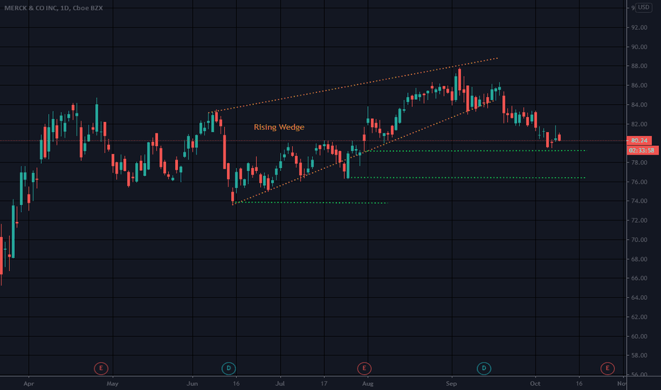Select the green dotted line near 73.80
The image size is (661, 390).
pos(311,203)
